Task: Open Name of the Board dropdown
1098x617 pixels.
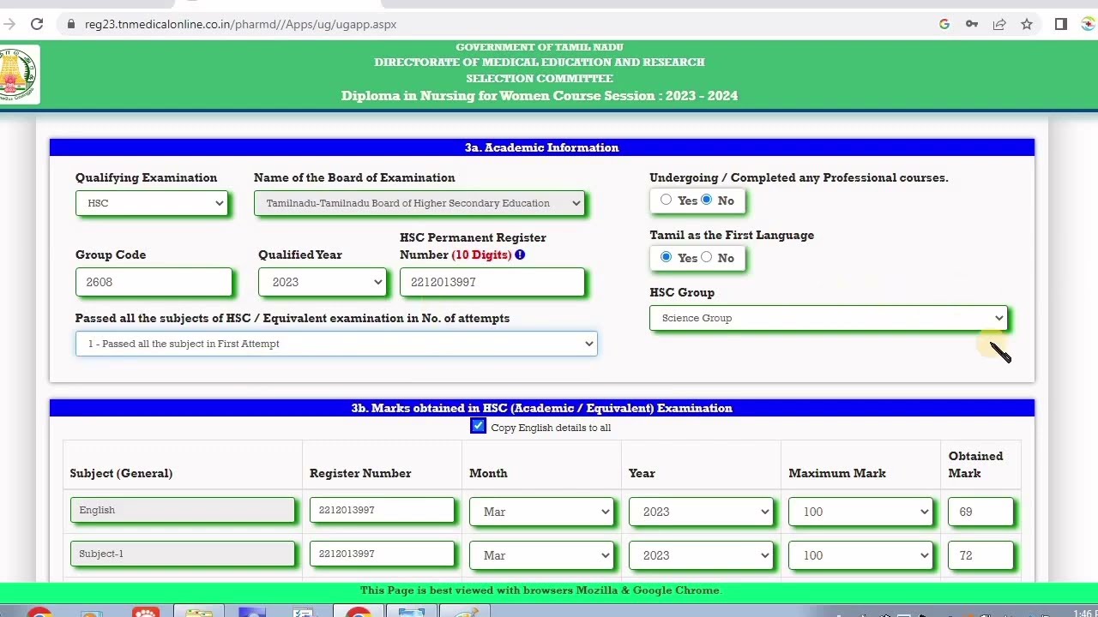Action: (x=419, y=203)
